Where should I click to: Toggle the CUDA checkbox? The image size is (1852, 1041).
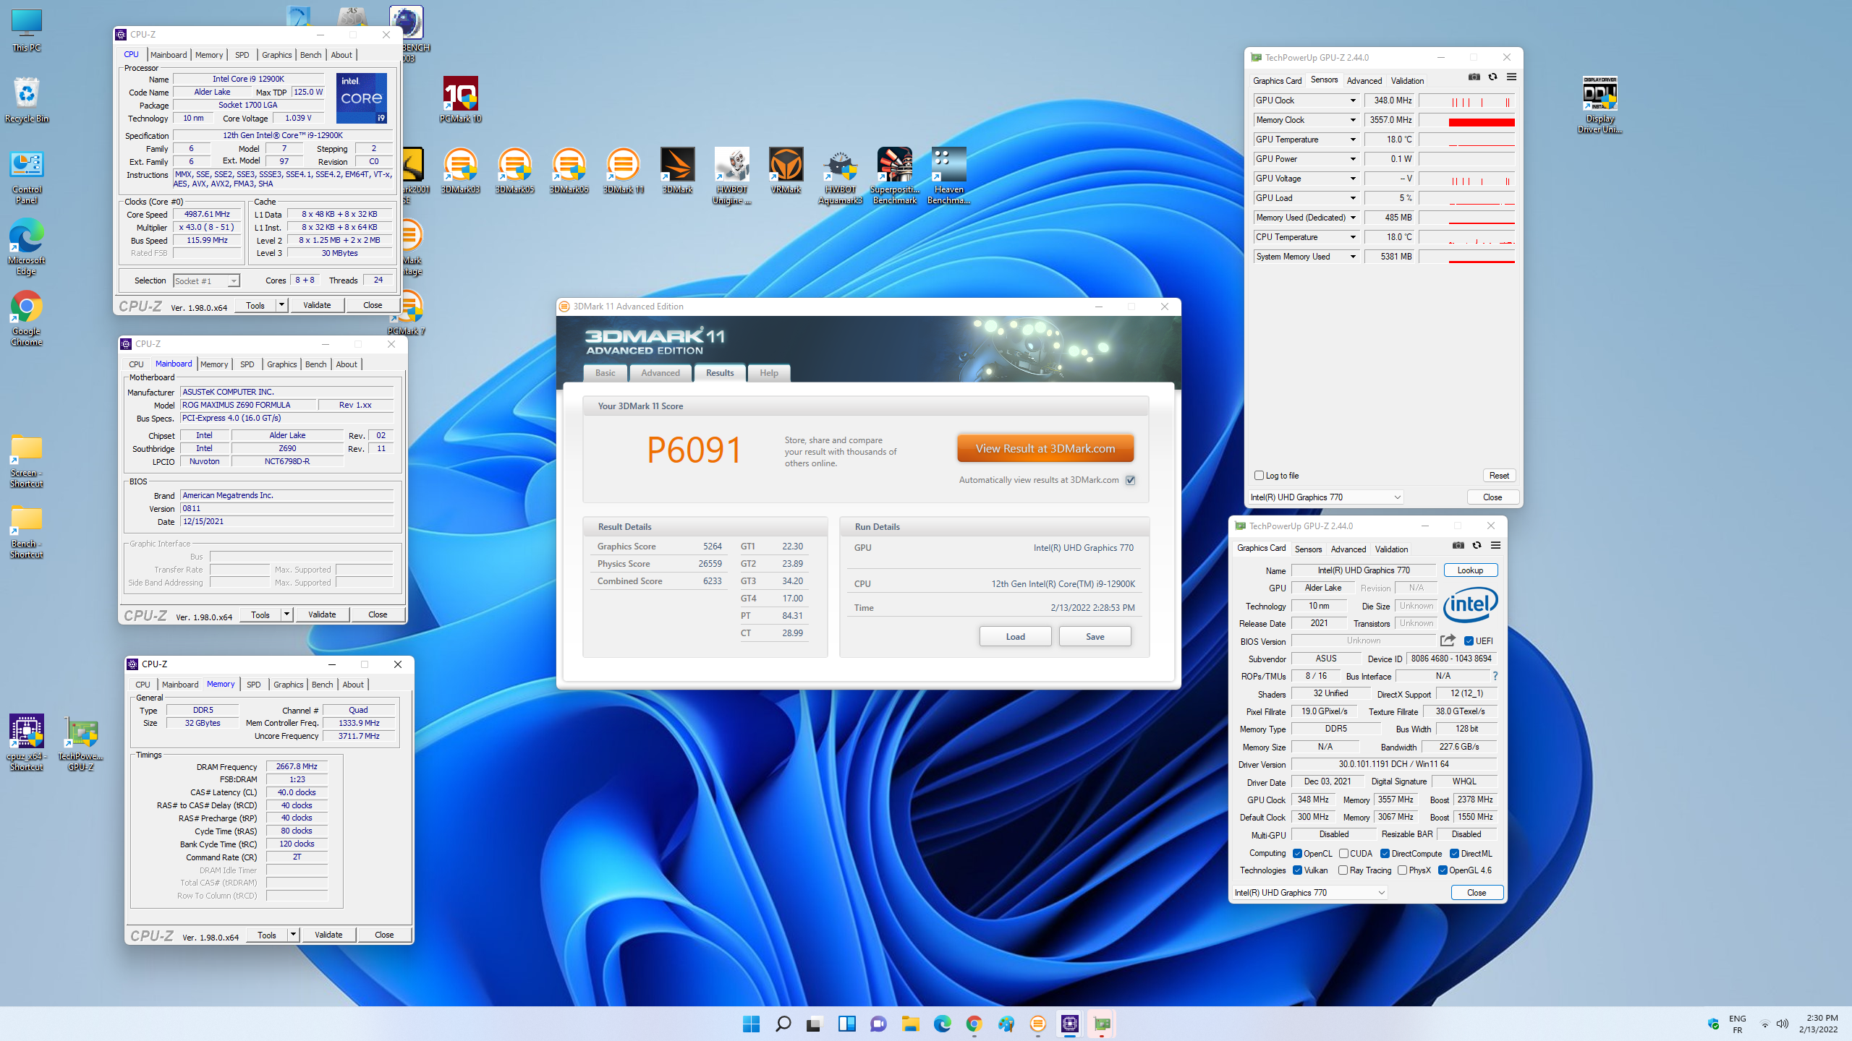coord(1343,854)
